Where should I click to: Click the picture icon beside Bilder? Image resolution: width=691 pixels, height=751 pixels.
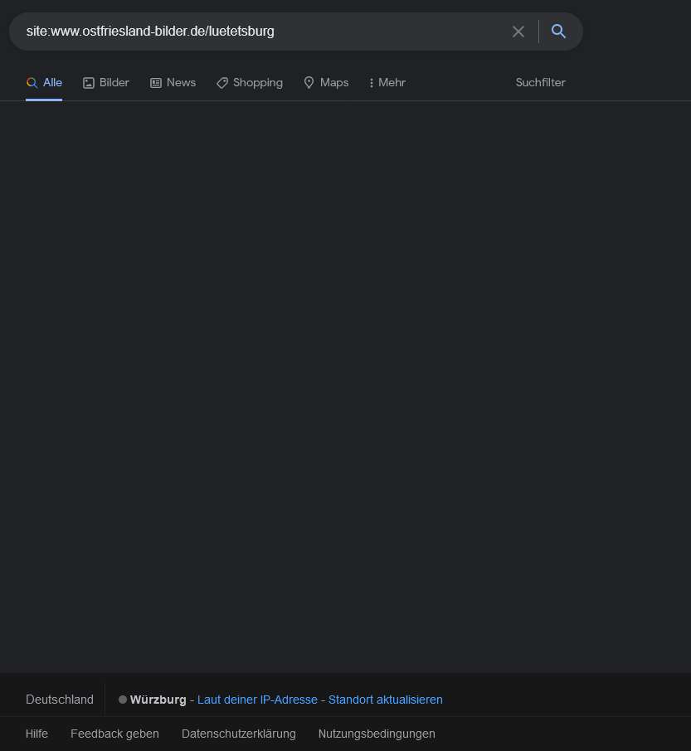pyautogui.click(x=89, y=83)
